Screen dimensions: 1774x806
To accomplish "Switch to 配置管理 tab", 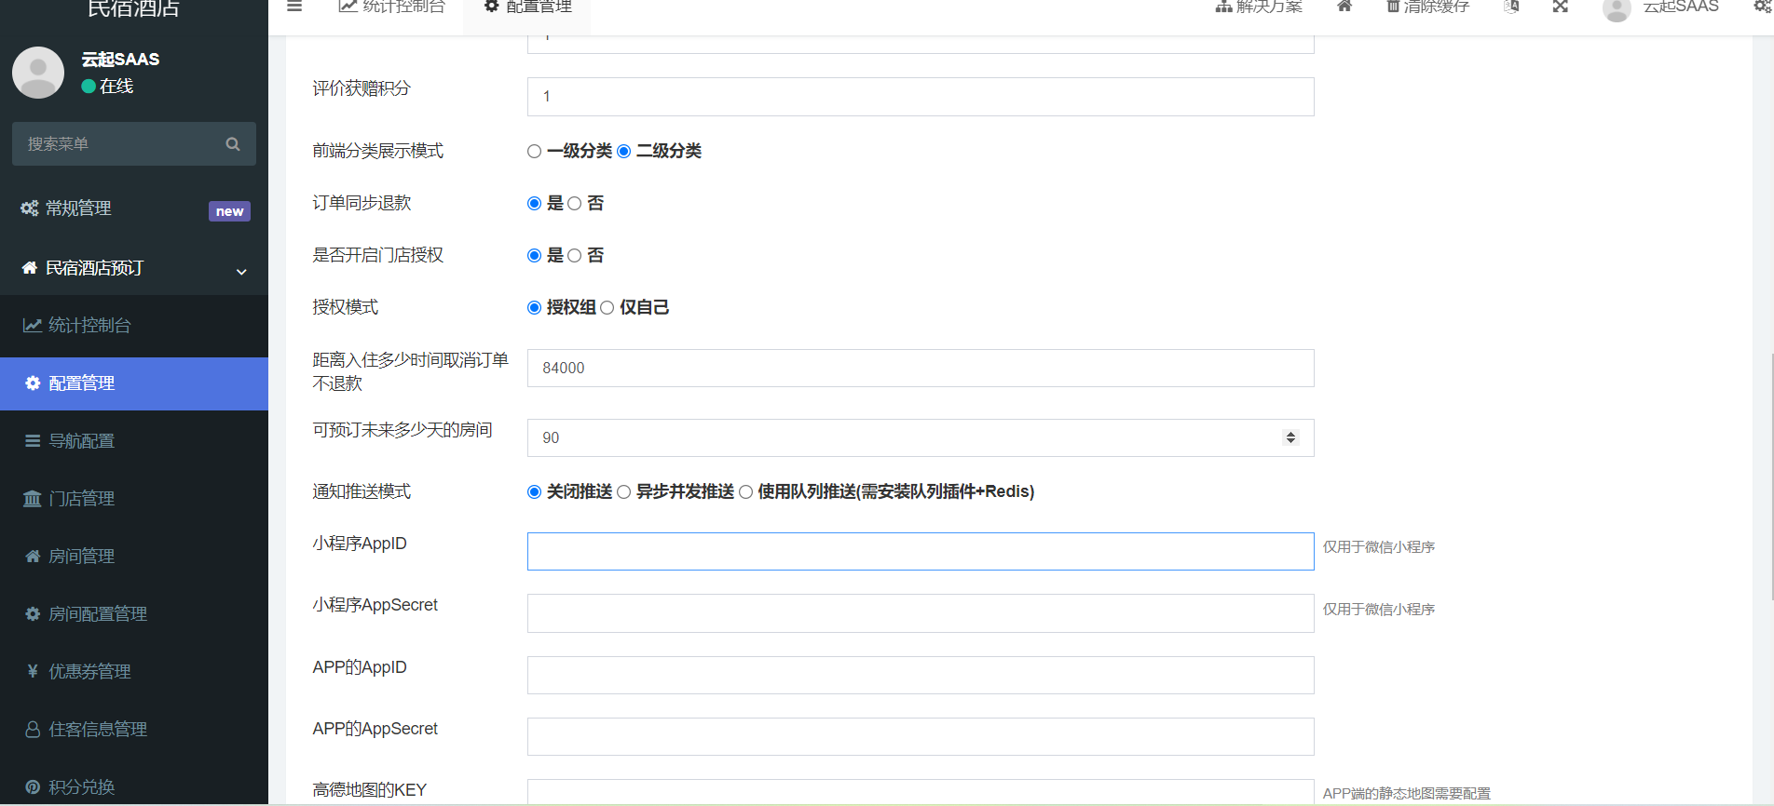I will (527, 7).
